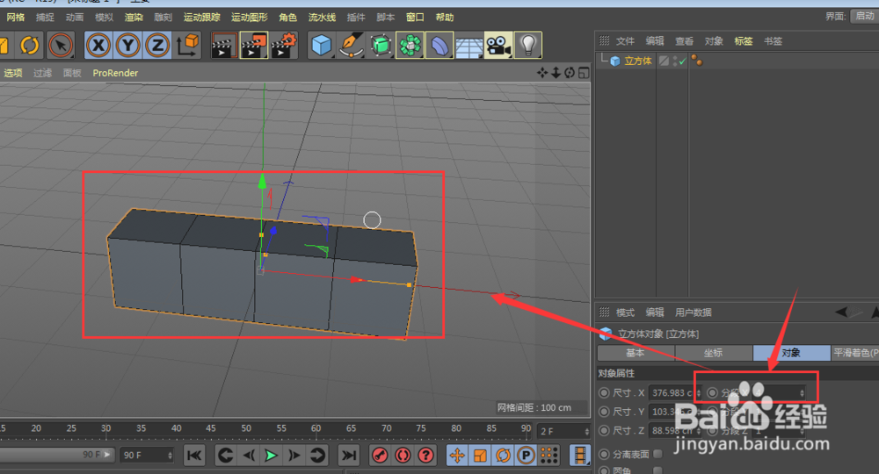Render to Picture Viewer icon
Image resolution: width=879 pixels, height=474 pixels.
click(x=253, y=46)
